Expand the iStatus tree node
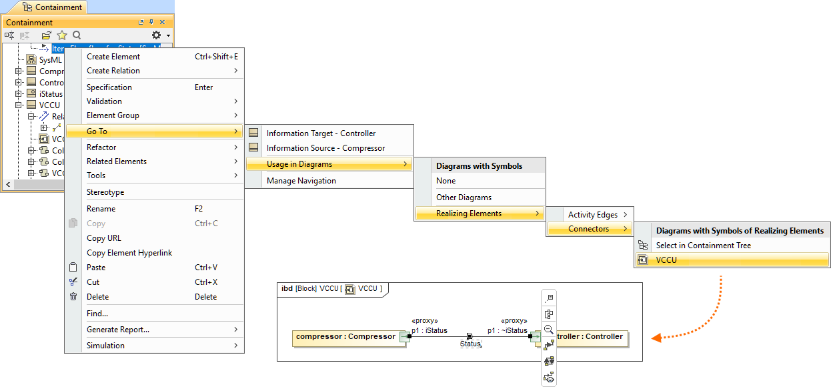831x387 pixels. click(x=19, y=94)
